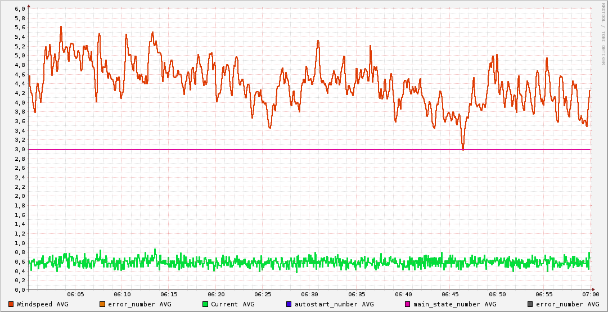608x312 pixels.
Task: Click the 06:45 time axis label
Action: 450,295
